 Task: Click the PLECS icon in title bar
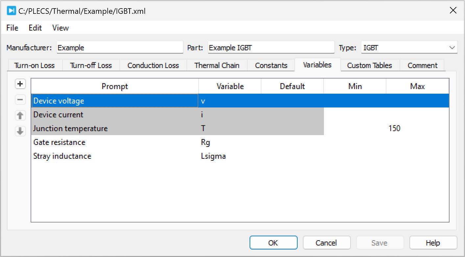12,11
